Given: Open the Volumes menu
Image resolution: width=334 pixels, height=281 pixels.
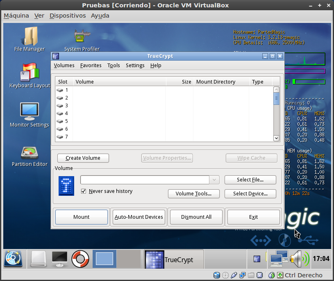Looking at the screenshot, I should click(x=64, y=66).
